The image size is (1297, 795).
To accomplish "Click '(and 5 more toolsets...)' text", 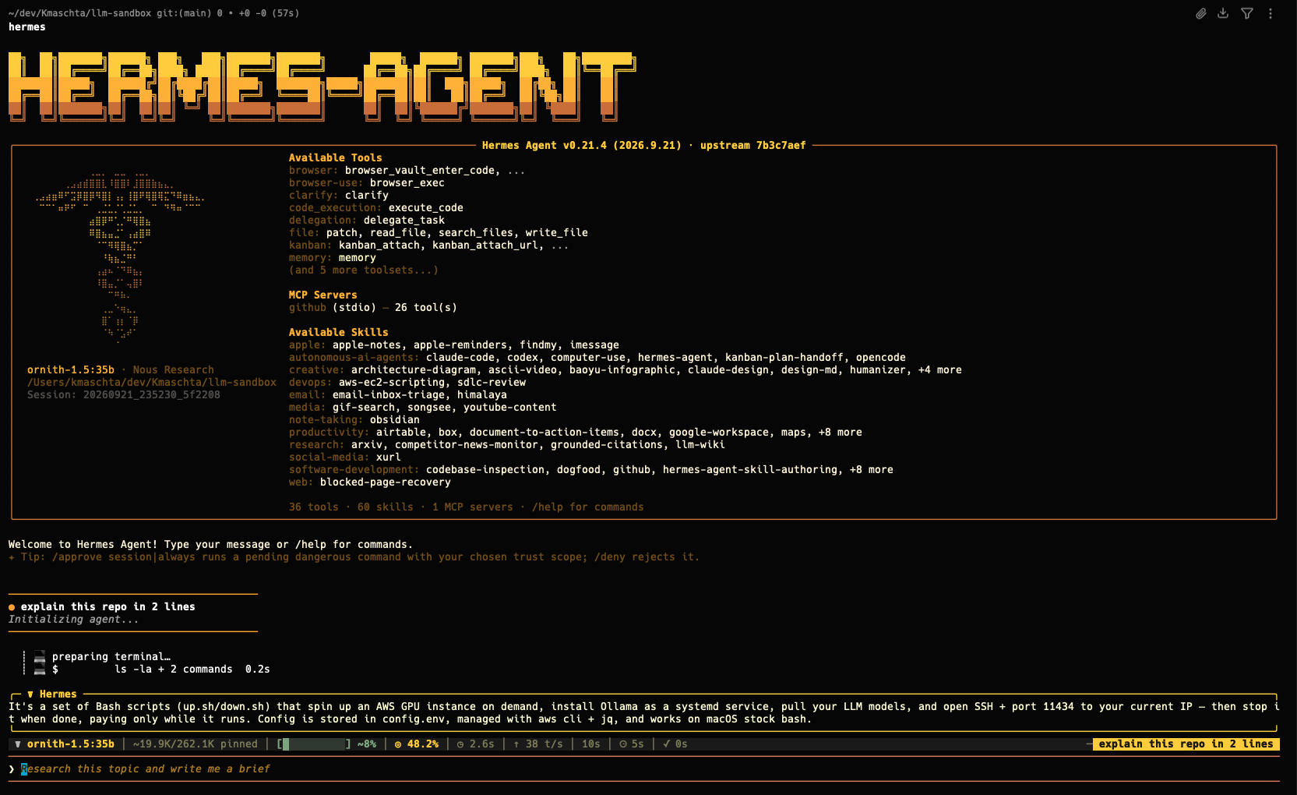I will point(364,270).
